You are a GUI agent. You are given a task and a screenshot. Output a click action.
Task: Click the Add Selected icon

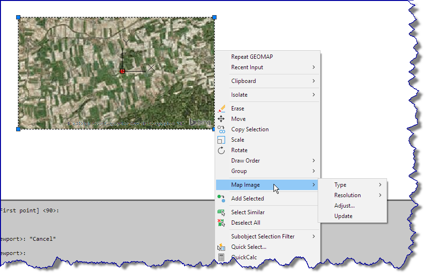point(221,198)
